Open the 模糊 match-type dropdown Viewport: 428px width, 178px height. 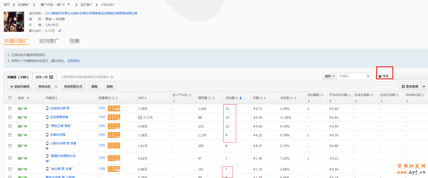click(x=330, y=76)
